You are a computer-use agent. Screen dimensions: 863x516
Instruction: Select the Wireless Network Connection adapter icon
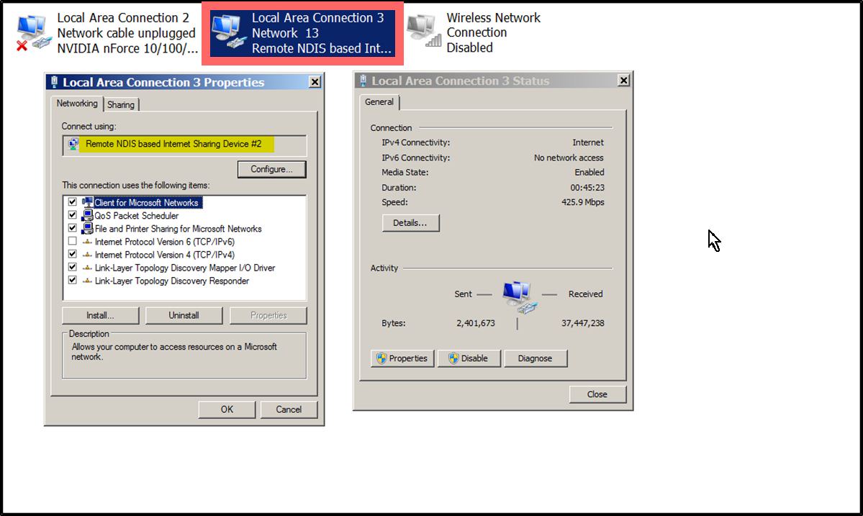tap(424, 31)
